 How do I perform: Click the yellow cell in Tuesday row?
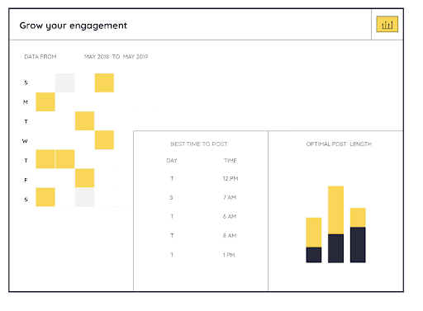click(x=85, y=121)
